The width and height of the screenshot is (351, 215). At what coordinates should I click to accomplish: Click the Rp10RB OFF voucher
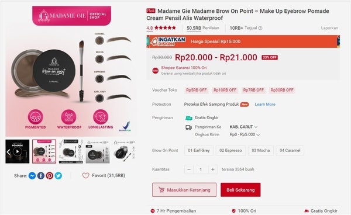click(225, 90)
